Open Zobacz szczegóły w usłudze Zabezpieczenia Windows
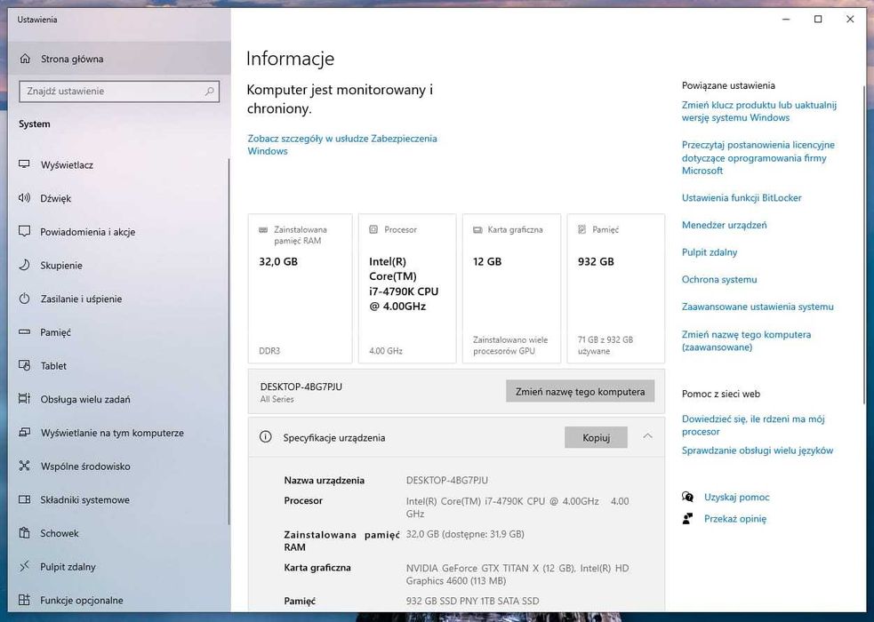 coord(342,145)
